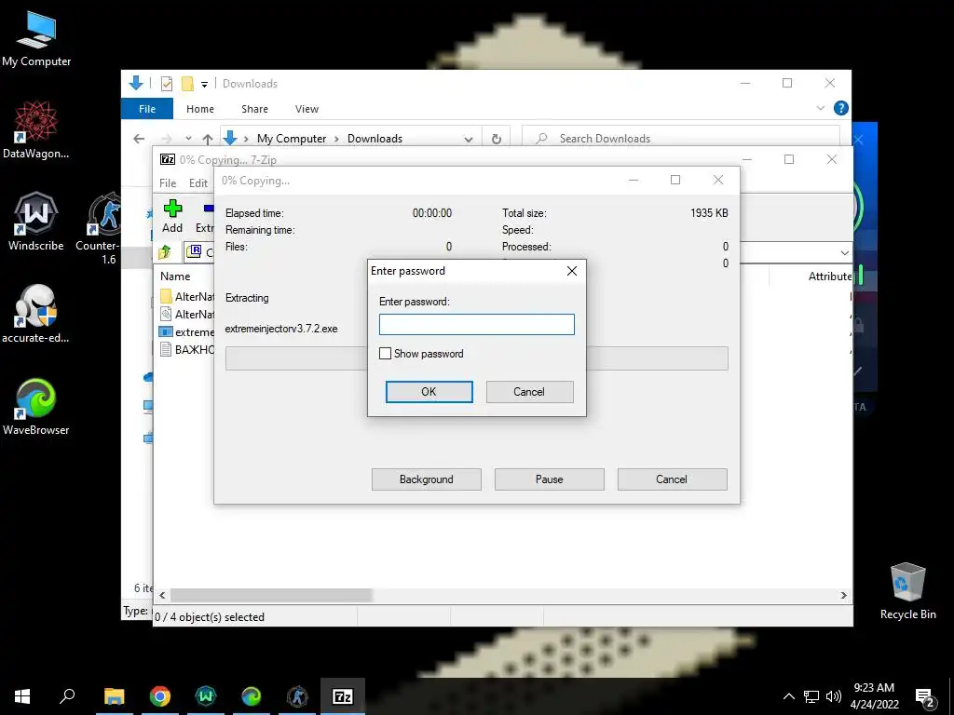Click the volume icon in system tray

point(834,696)
